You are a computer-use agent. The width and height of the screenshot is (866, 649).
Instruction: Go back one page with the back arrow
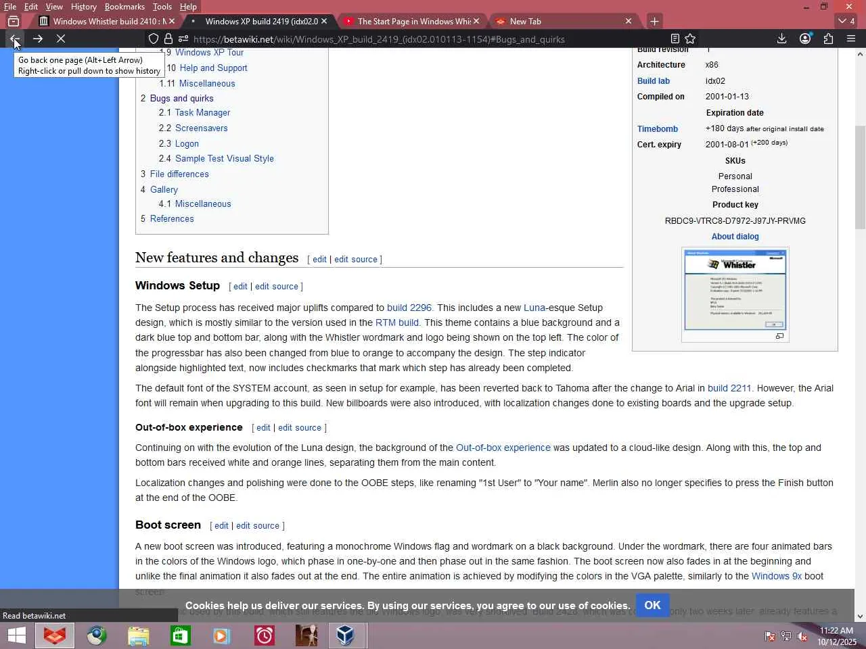[14, 39]
